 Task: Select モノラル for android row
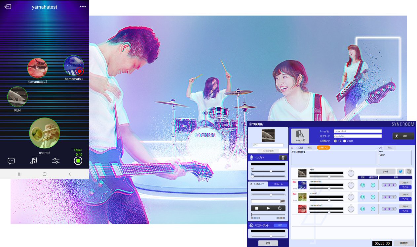[x=405, y=199]
